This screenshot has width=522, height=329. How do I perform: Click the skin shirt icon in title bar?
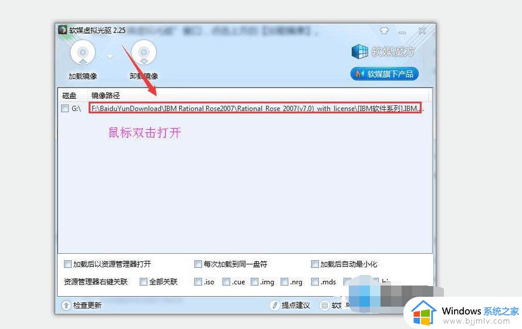point(384,31)
